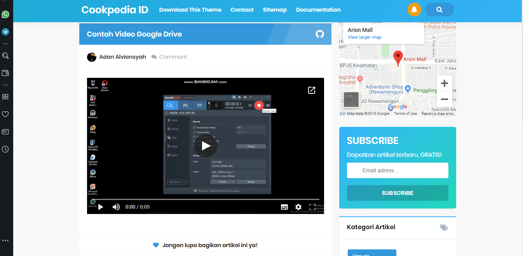
Task: Click author name Adan Alviansyah
Action: tap(123, 57)
